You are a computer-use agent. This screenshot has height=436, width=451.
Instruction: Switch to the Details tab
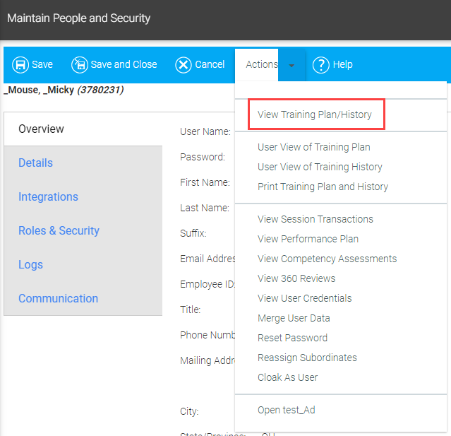(35, 163)
